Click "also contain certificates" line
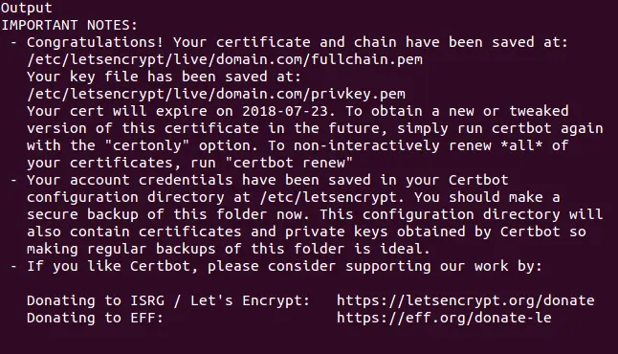Screen dimensions: 618x354 click(306, 232)
